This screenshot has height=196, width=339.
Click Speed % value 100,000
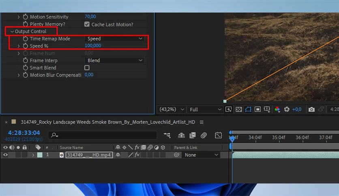click(93, 45)
